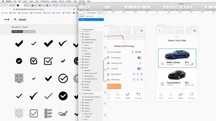Open the Data dropdown in Sketch toolbar
216x121 pixels.
(87, 7)
